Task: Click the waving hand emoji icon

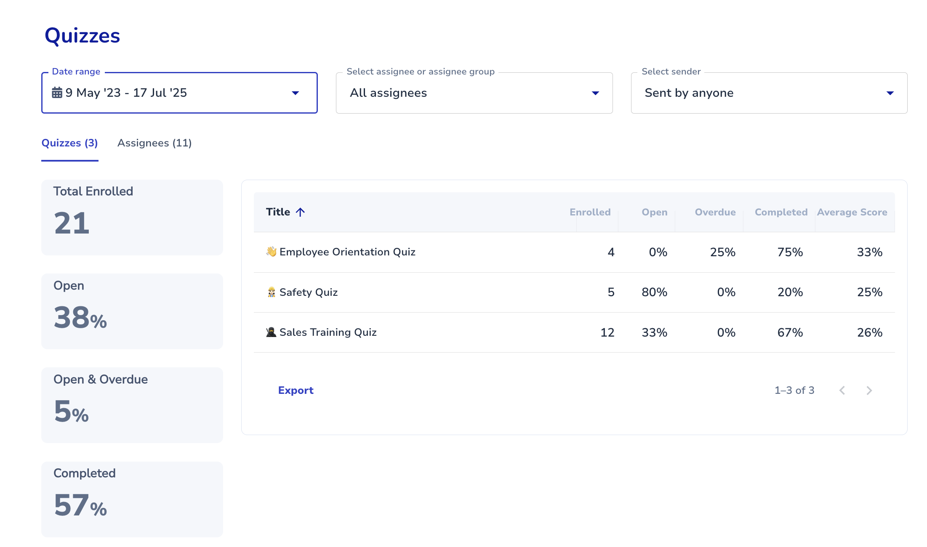Action: (x=271, y=252)
